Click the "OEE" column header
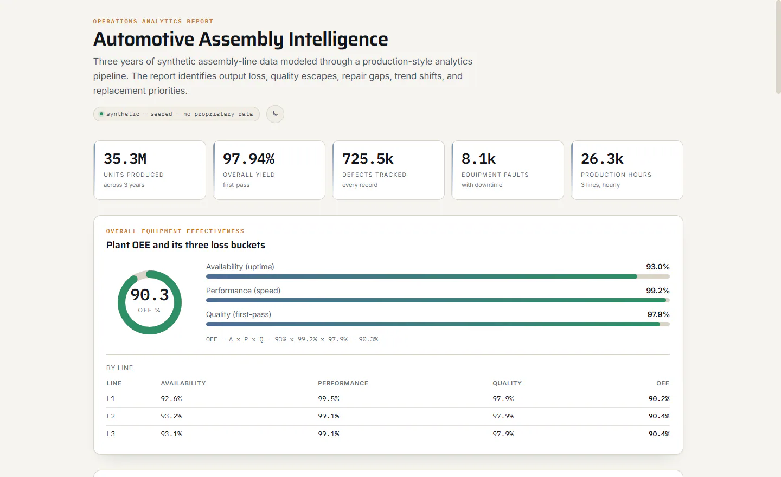 (663, 383)
